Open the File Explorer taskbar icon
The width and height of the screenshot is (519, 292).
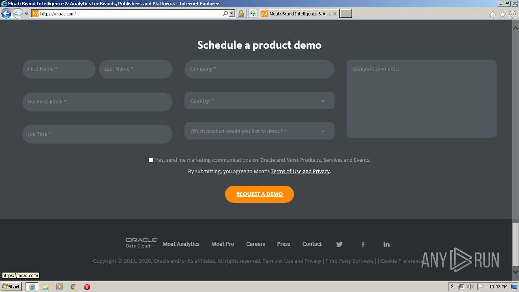tap(46, 287)
